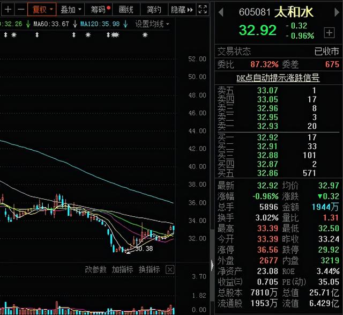Click 总股本 7810万
This screenshot has height=315, width=343.
coord(264,292)
